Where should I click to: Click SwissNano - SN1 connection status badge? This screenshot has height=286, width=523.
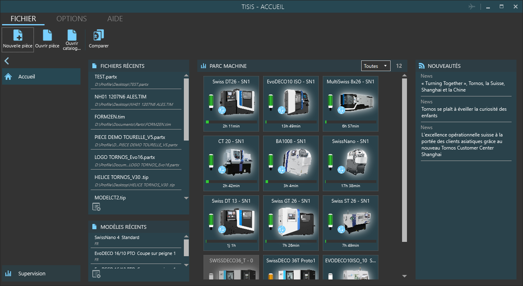click(341, 170)
